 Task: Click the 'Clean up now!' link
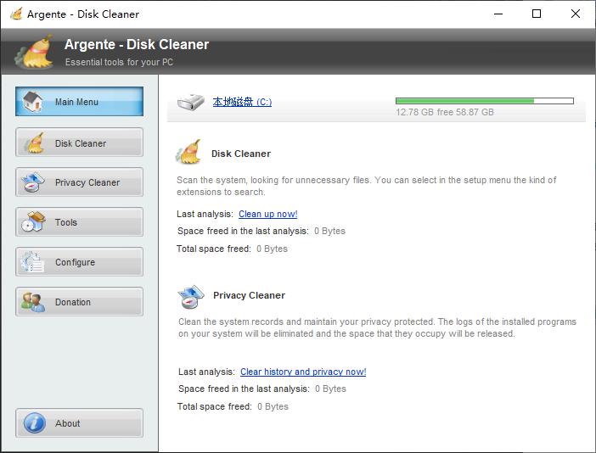268,214
